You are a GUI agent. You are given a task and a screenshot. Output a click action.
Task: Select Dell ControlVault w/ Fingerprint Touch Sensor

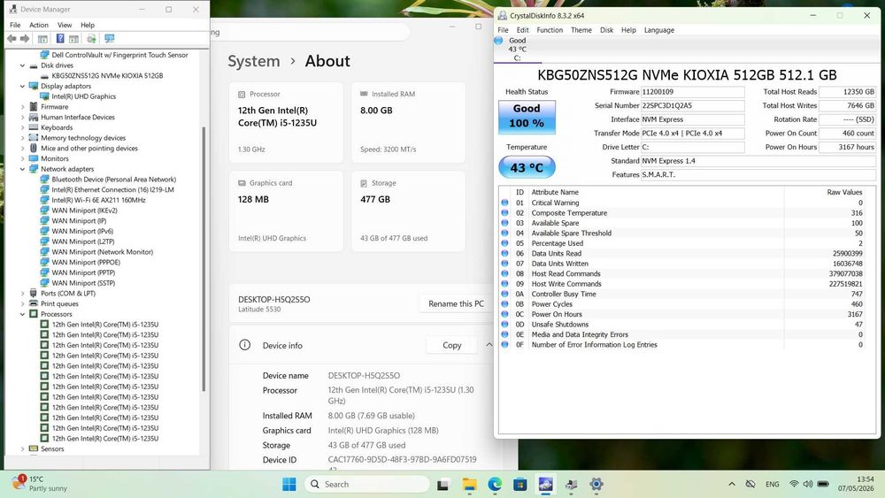[x=119, y=55]
